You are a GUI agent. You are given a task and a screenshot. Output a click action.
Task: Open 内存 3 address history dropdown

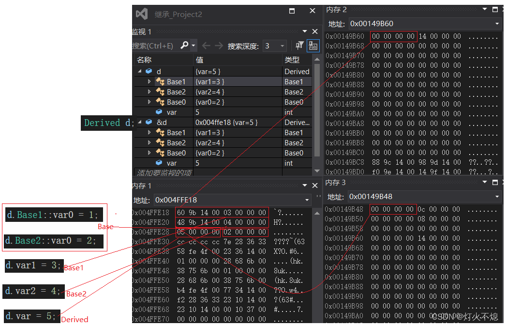pos(497,197)
